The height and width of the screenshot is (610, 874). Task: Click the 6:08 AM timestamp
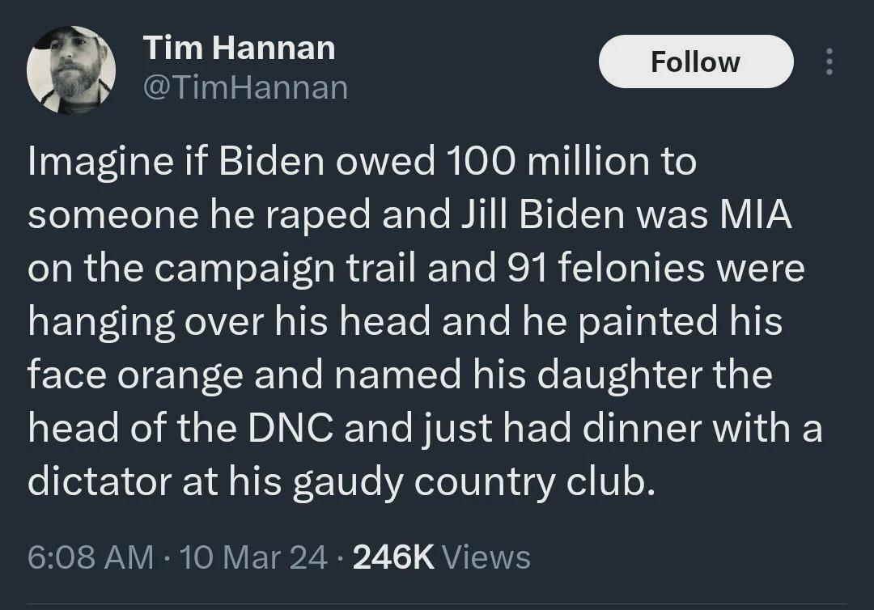[x=91, y=557]
